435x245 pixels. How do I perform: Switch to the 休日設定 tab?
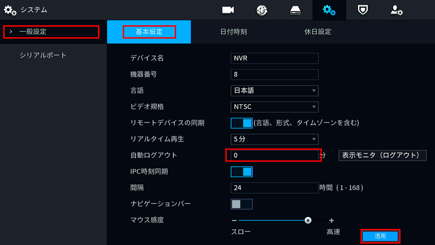click(x=318, y=32)
